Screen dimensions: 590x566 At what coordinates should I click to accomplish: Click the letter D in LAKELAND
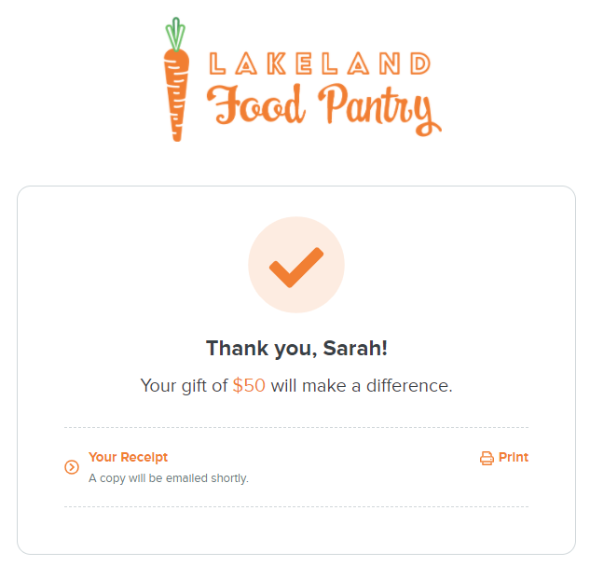click(420, 63)
